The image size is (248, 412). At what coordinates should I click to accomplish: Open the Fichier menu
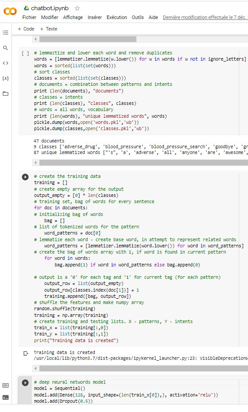(x=29, y=17)
